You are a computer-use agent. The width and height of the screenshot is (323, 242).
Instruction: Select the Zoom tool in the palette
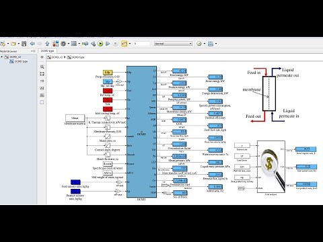click(x=42, y=67)
